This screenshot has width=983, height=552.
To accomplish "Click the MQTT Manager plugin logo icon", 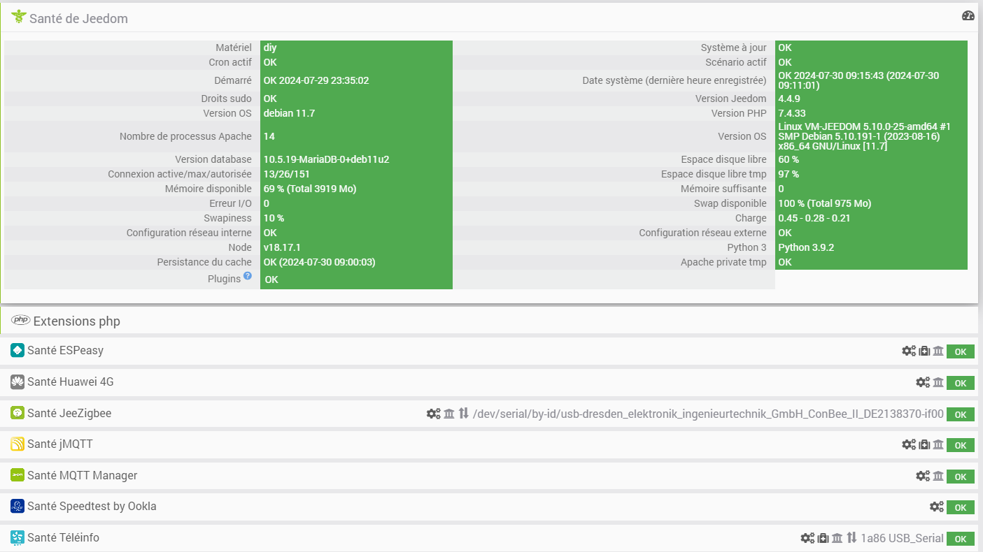I will [x=17, y=475].
